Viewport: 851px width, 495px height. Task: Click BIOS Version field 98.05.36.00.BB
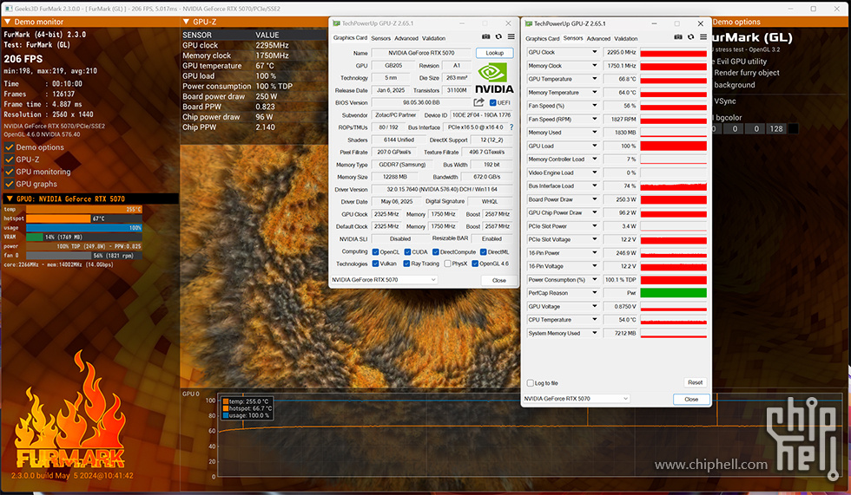coord(421,102)
